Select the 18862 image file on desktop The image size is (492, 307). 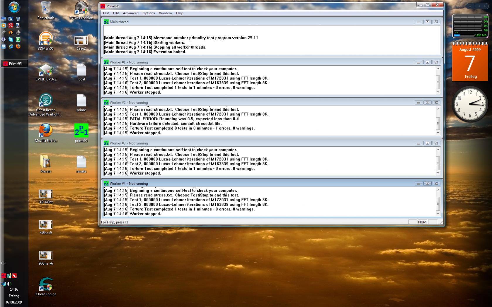81,43
